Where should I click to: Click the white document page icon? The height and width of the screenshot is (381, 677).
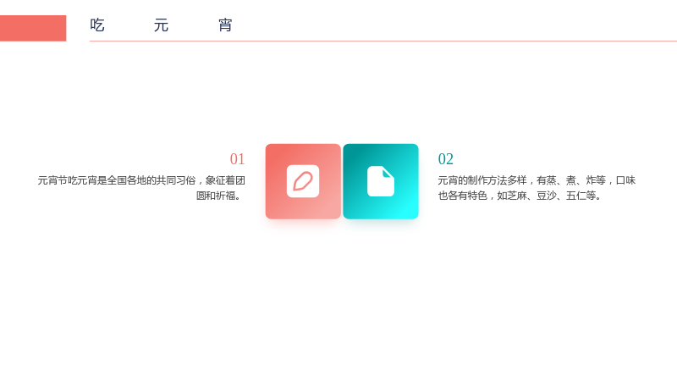coord(380,181)
